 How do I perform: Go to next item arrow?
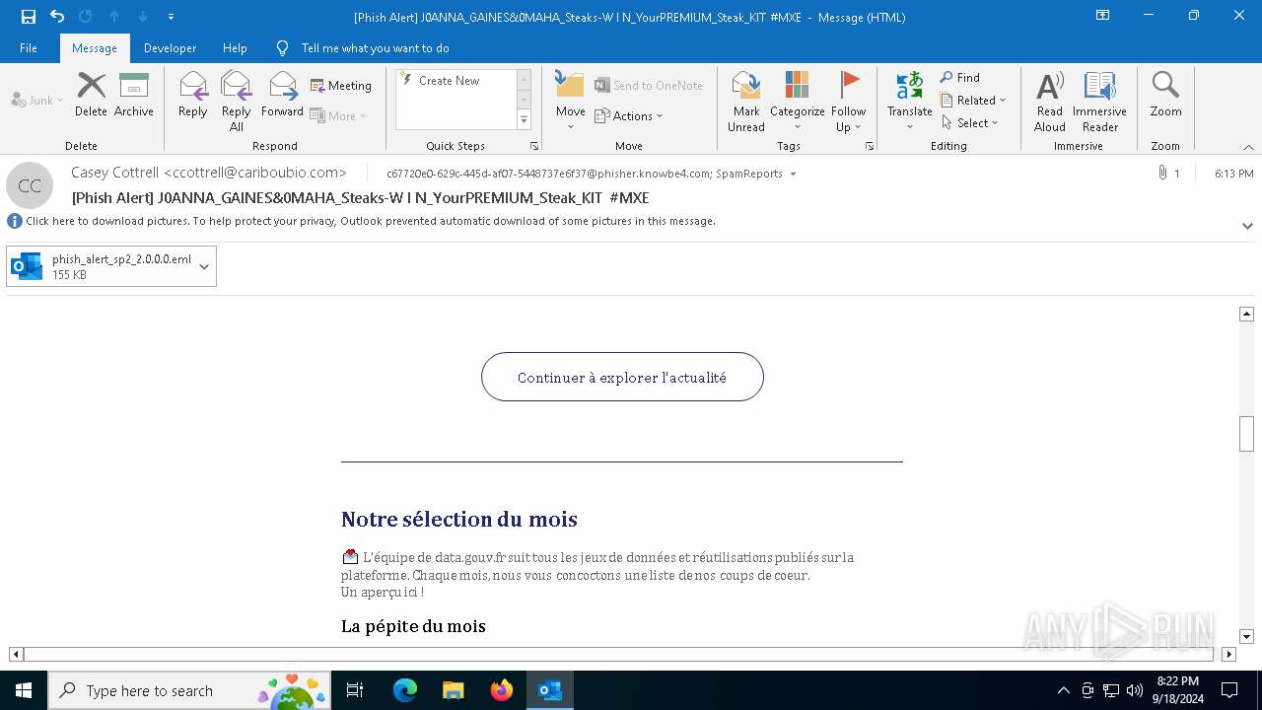(143, 17)
